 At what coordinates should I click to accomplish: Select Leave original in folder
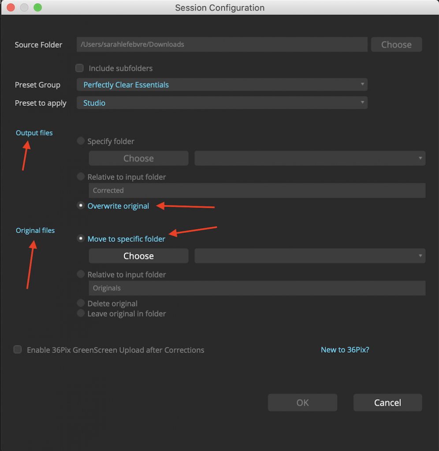pyautogui.click(x=80, y=313)
